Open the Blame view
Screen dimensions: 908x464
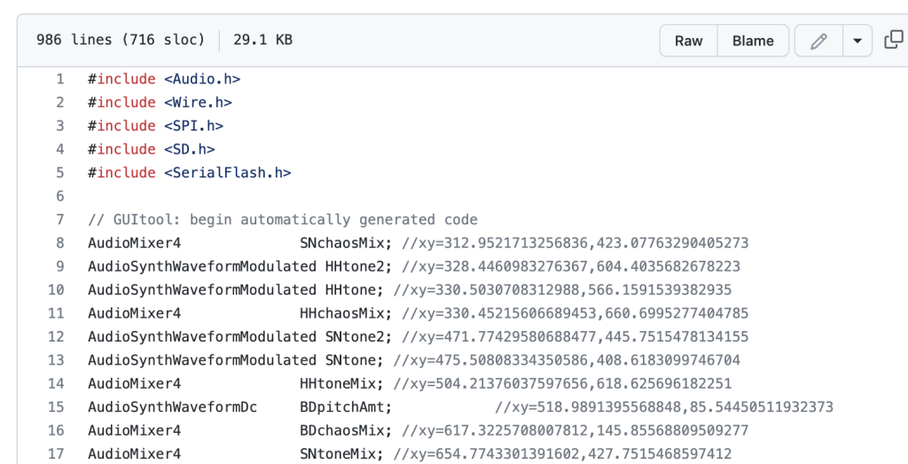[753, 41]
